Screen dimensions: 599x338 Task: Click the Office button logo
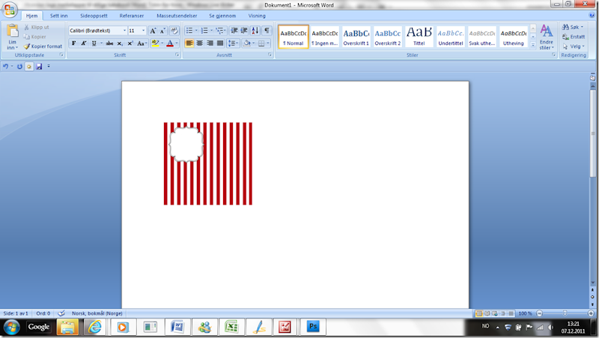point(10,10)
